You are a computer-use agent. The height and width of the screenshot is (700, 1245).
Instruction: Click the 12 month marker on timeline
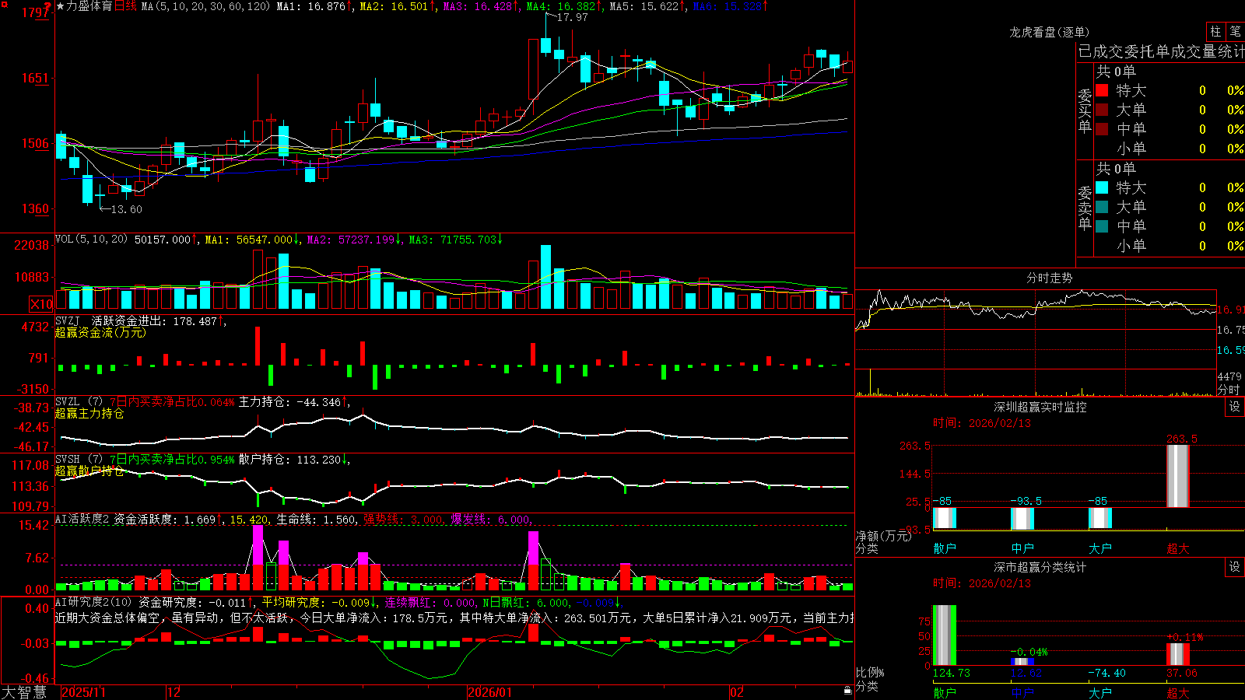[x=174, y=692]
